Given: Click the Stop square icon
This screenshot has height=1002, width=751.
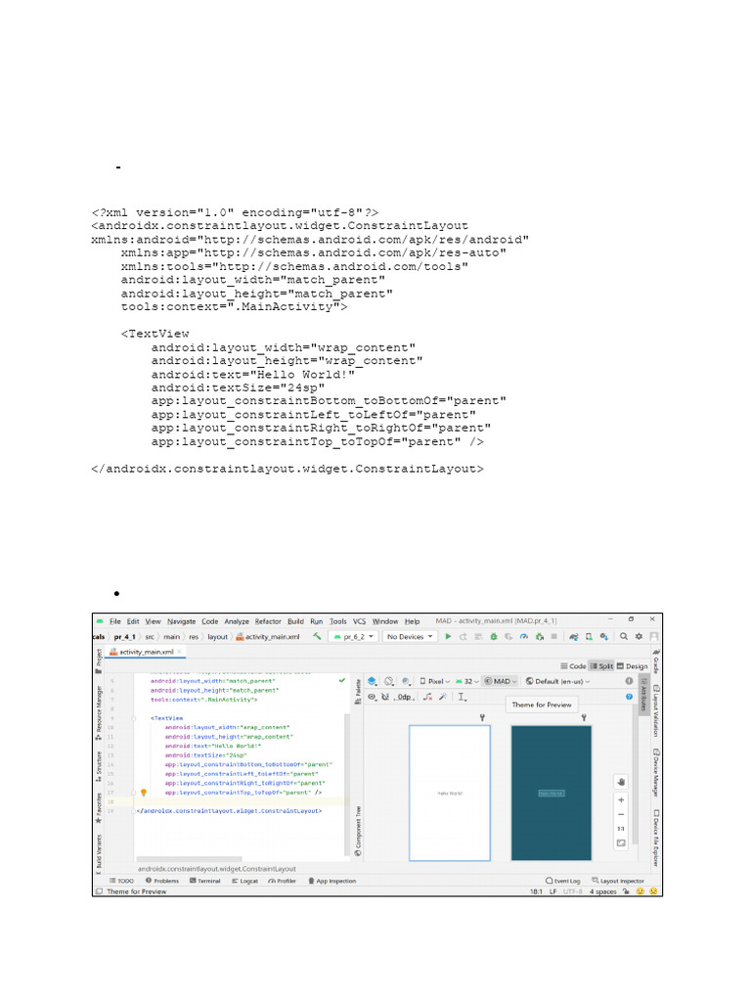Looking at the screenshot, I should 554,636.
